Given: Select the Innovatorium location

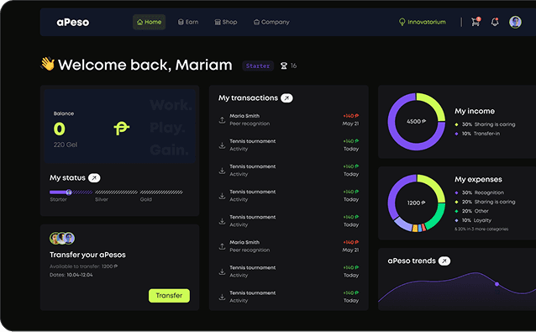Looking at the screenshot, I should pos(423,22).
